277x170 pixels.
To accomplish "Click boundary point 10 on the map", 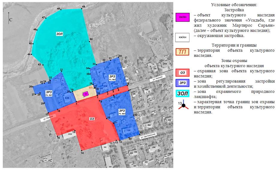I will [107, 119].
